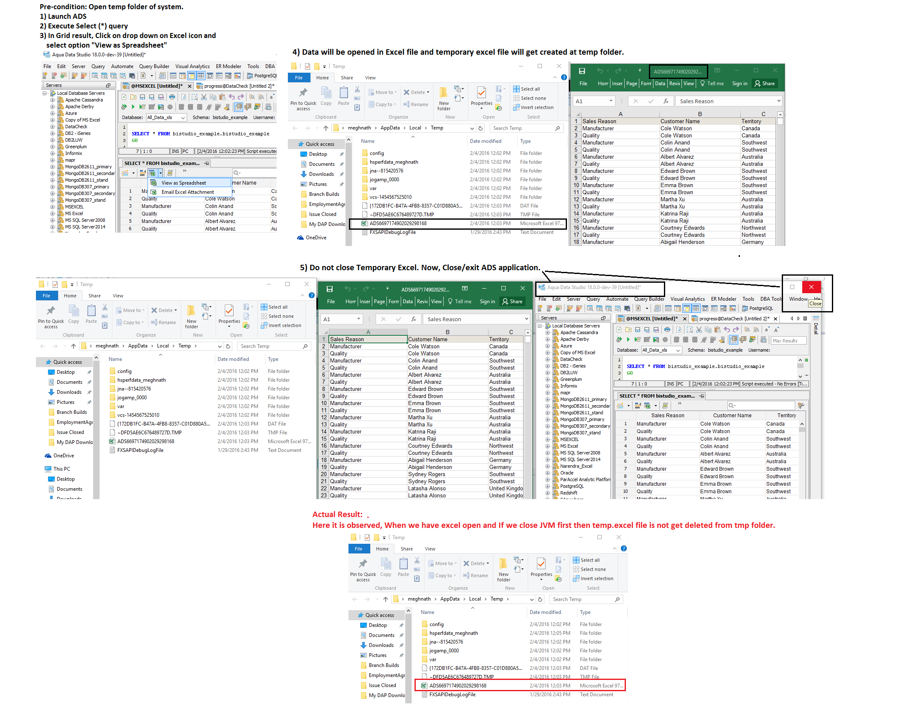Click the vertical scrollbar in step 4 Excel sheet
Screen dimensions: 900x710
click(780, 178)
